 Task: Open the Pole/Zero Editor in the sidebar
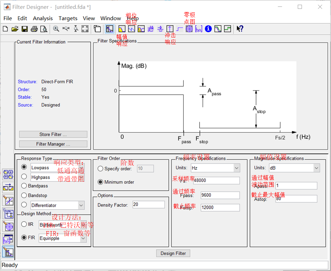tap(8, 227)
